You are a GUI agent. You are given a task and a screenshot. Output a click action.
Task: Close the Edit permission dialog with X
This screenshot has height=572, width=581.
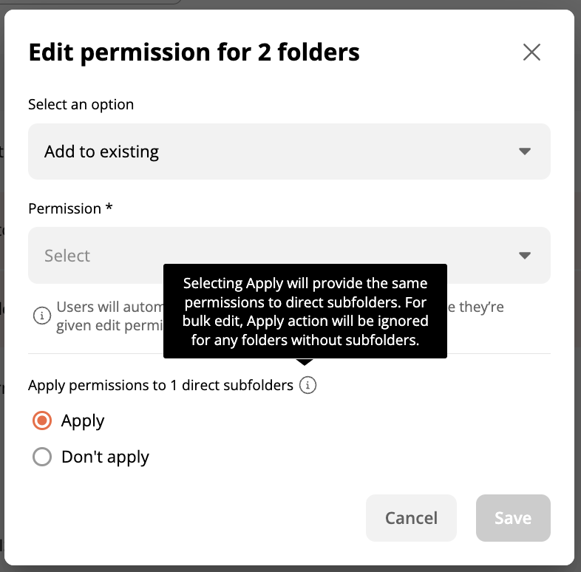(x=531, y=52)
